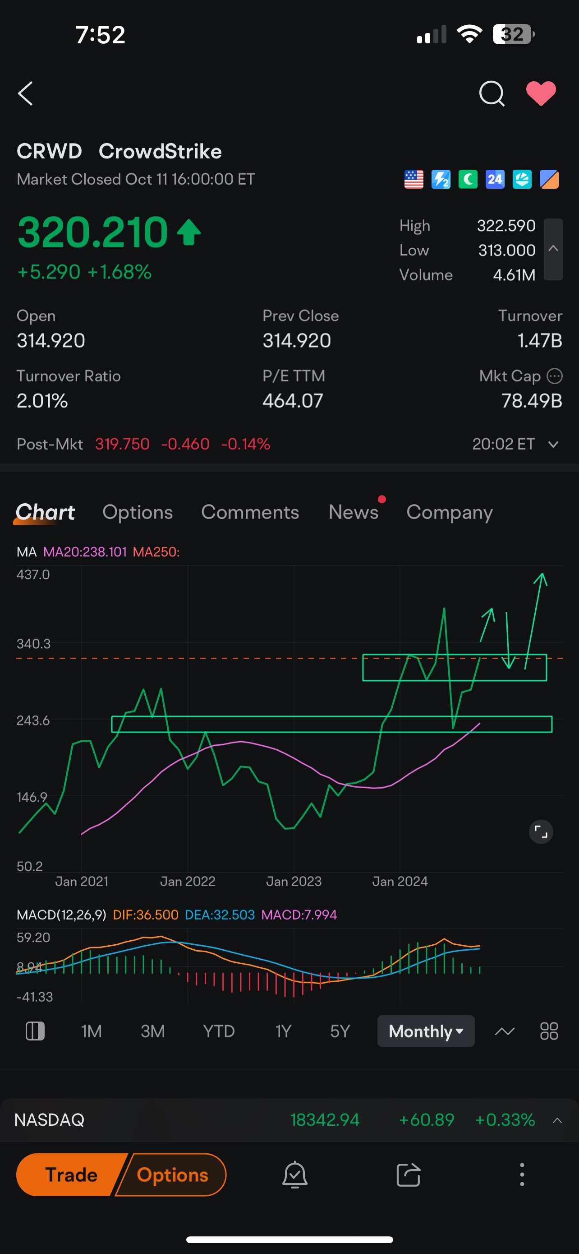
Task: Tap the MACD:7.994 value
Action: [x=299, y=915]
